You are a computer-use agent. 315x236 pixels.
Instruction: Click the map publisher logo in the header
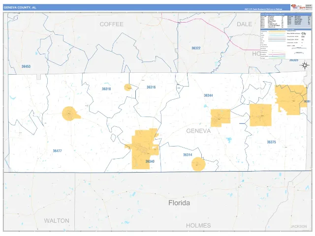click(x=298, y=7)
